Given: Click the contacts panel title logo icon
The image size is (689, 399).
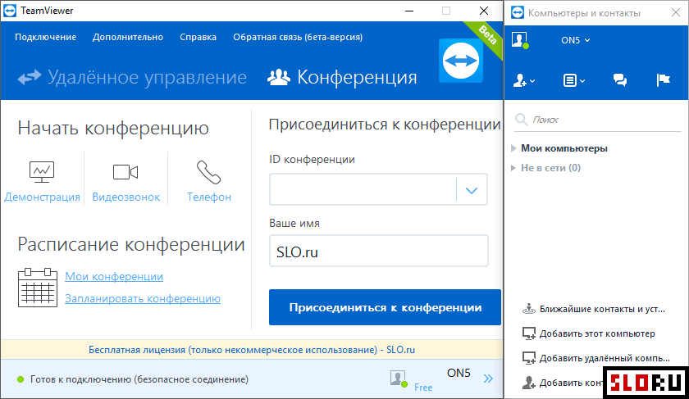Looking at the screenshot, I should coord(518,12).
